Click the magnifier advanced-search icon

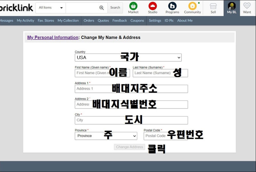pos(102,8)
